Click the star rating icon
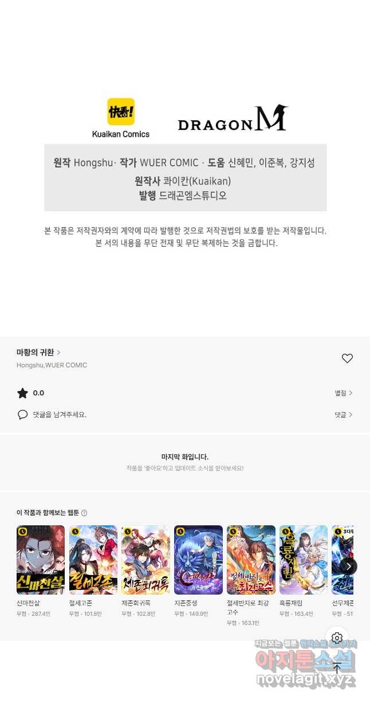This screenshot has width=370, height=701. [x=22, y=393]
